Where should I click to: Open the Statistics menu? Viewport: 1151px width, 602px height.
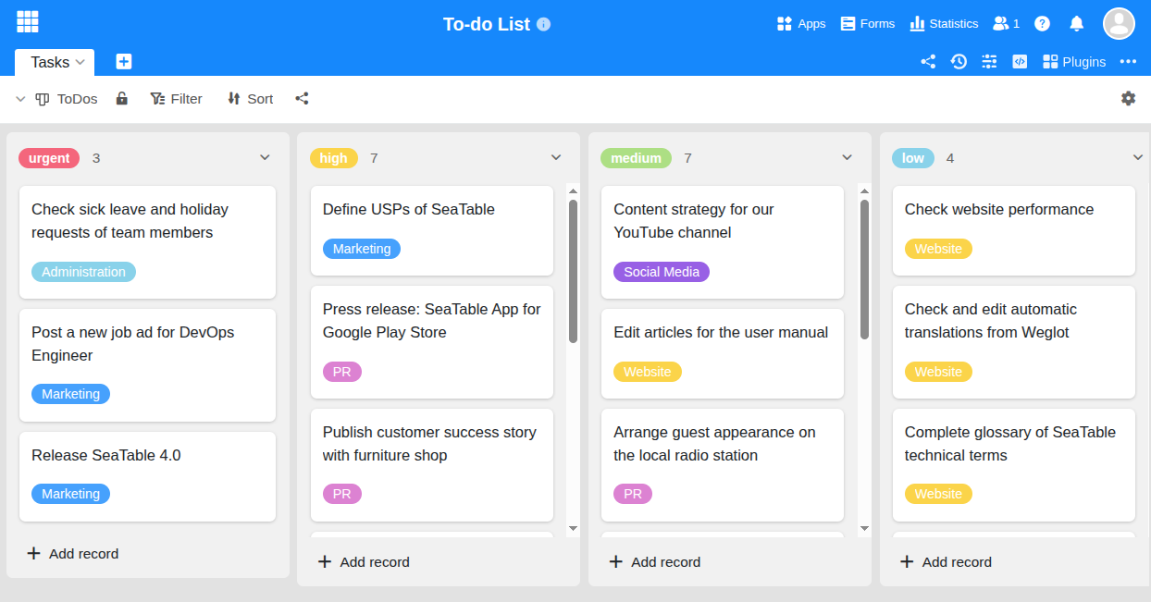coord(944,24)
